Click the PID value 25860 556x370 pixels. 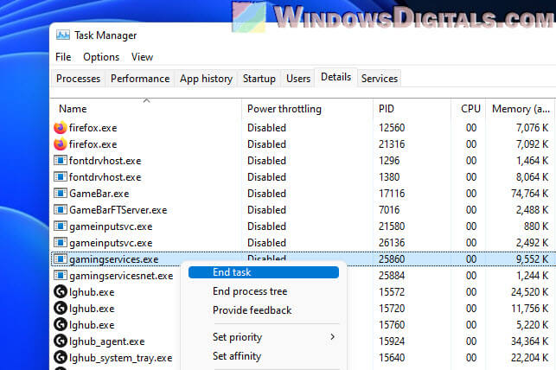tap(392, 259)
